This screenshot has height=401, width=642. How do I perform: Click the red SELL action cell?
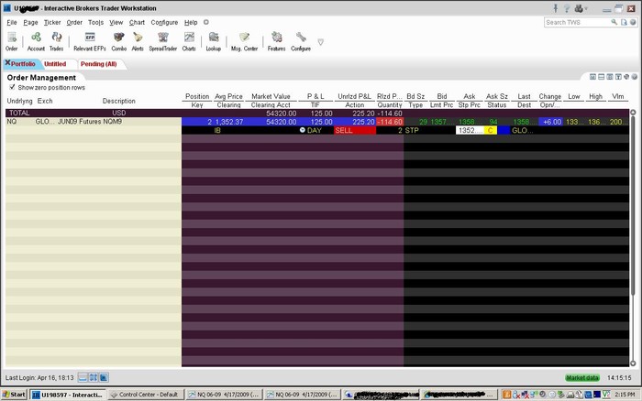pos(353,130)
